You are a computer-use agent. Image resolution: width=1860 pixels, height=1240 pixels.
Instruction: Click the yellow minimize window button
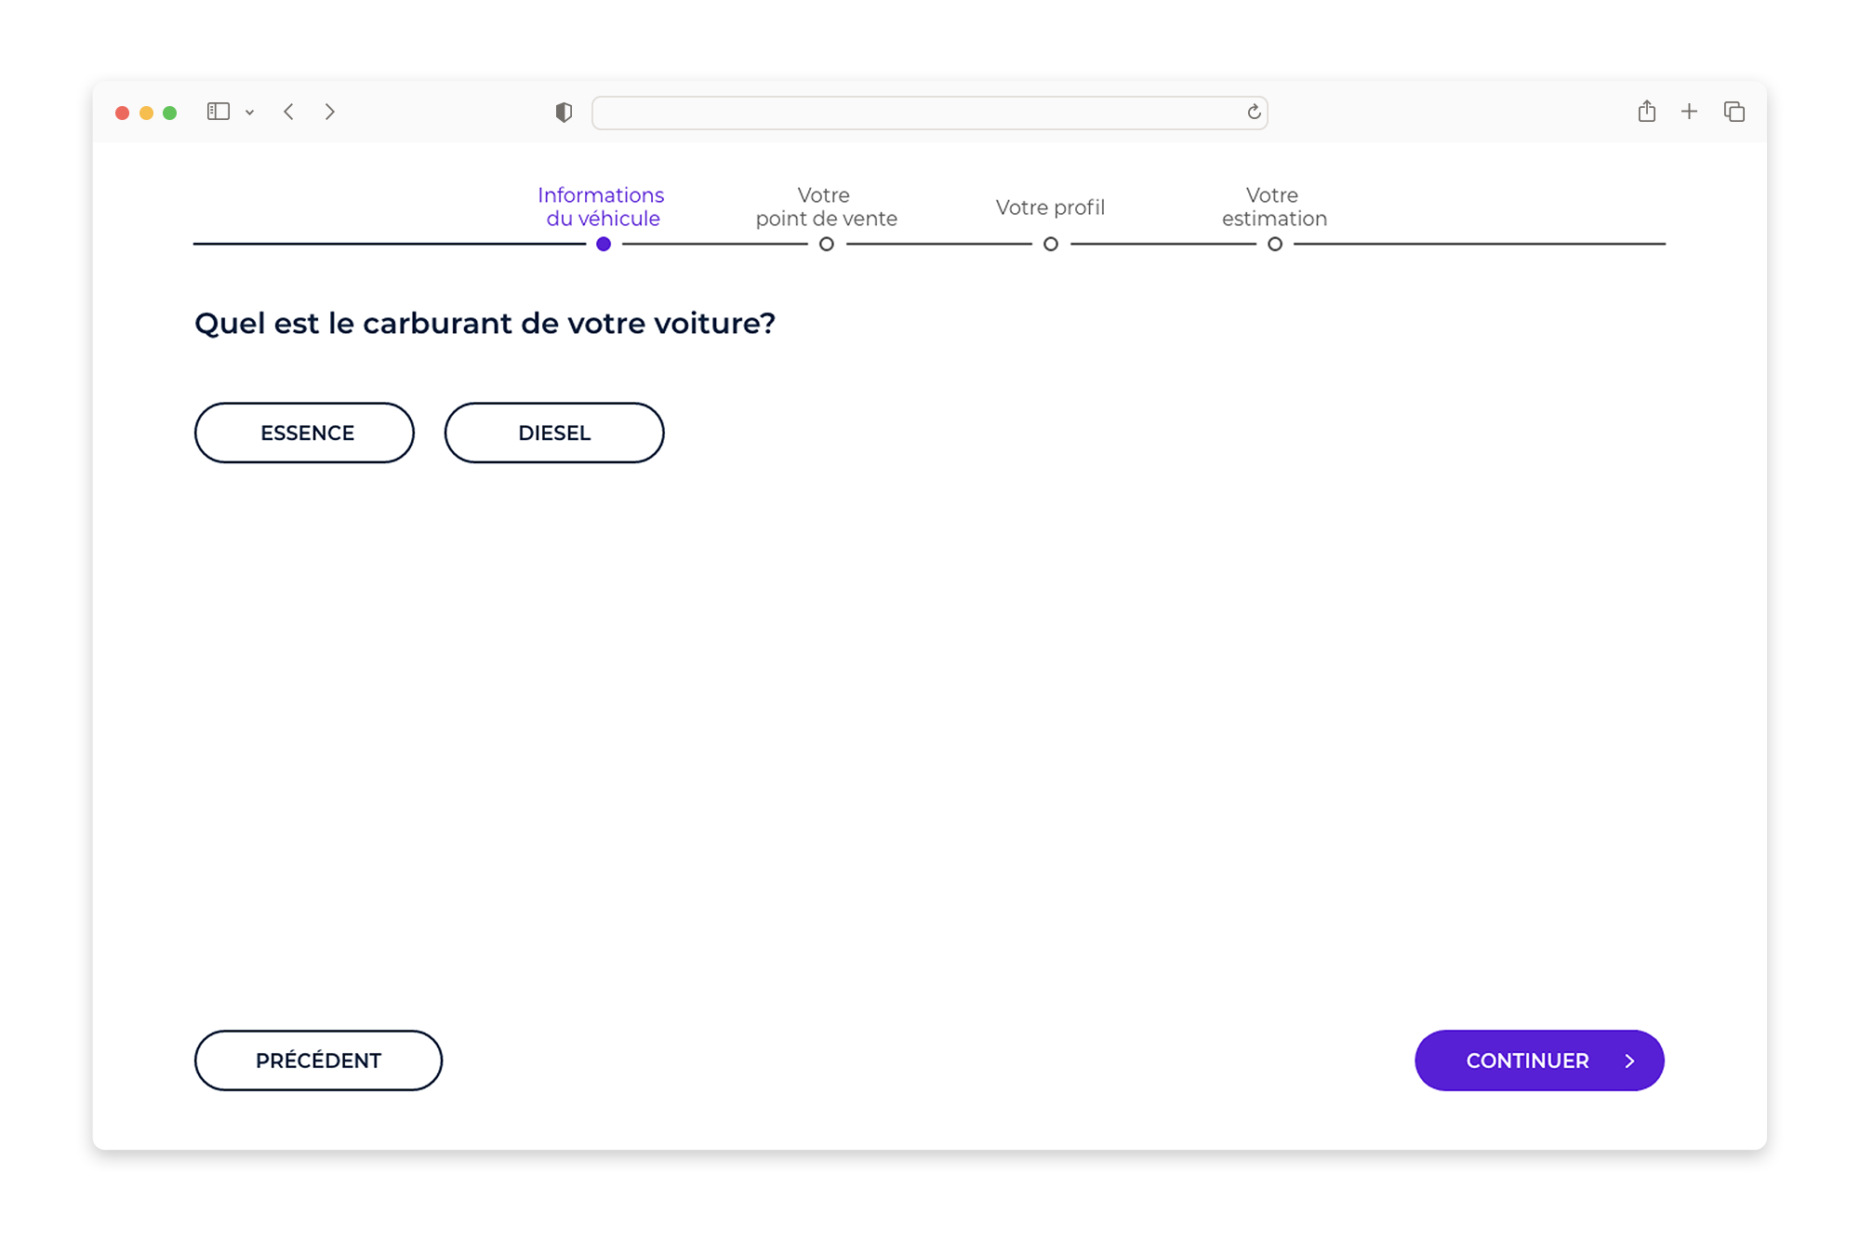(146, 113)
